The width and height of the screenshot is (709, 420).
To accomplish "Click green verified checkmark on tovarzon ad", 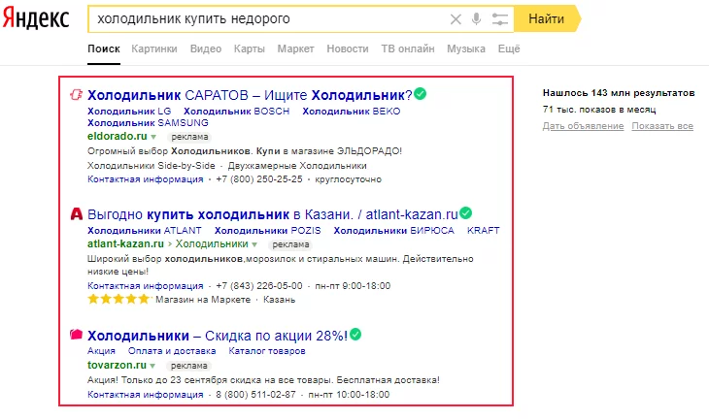I will (355, 335).
